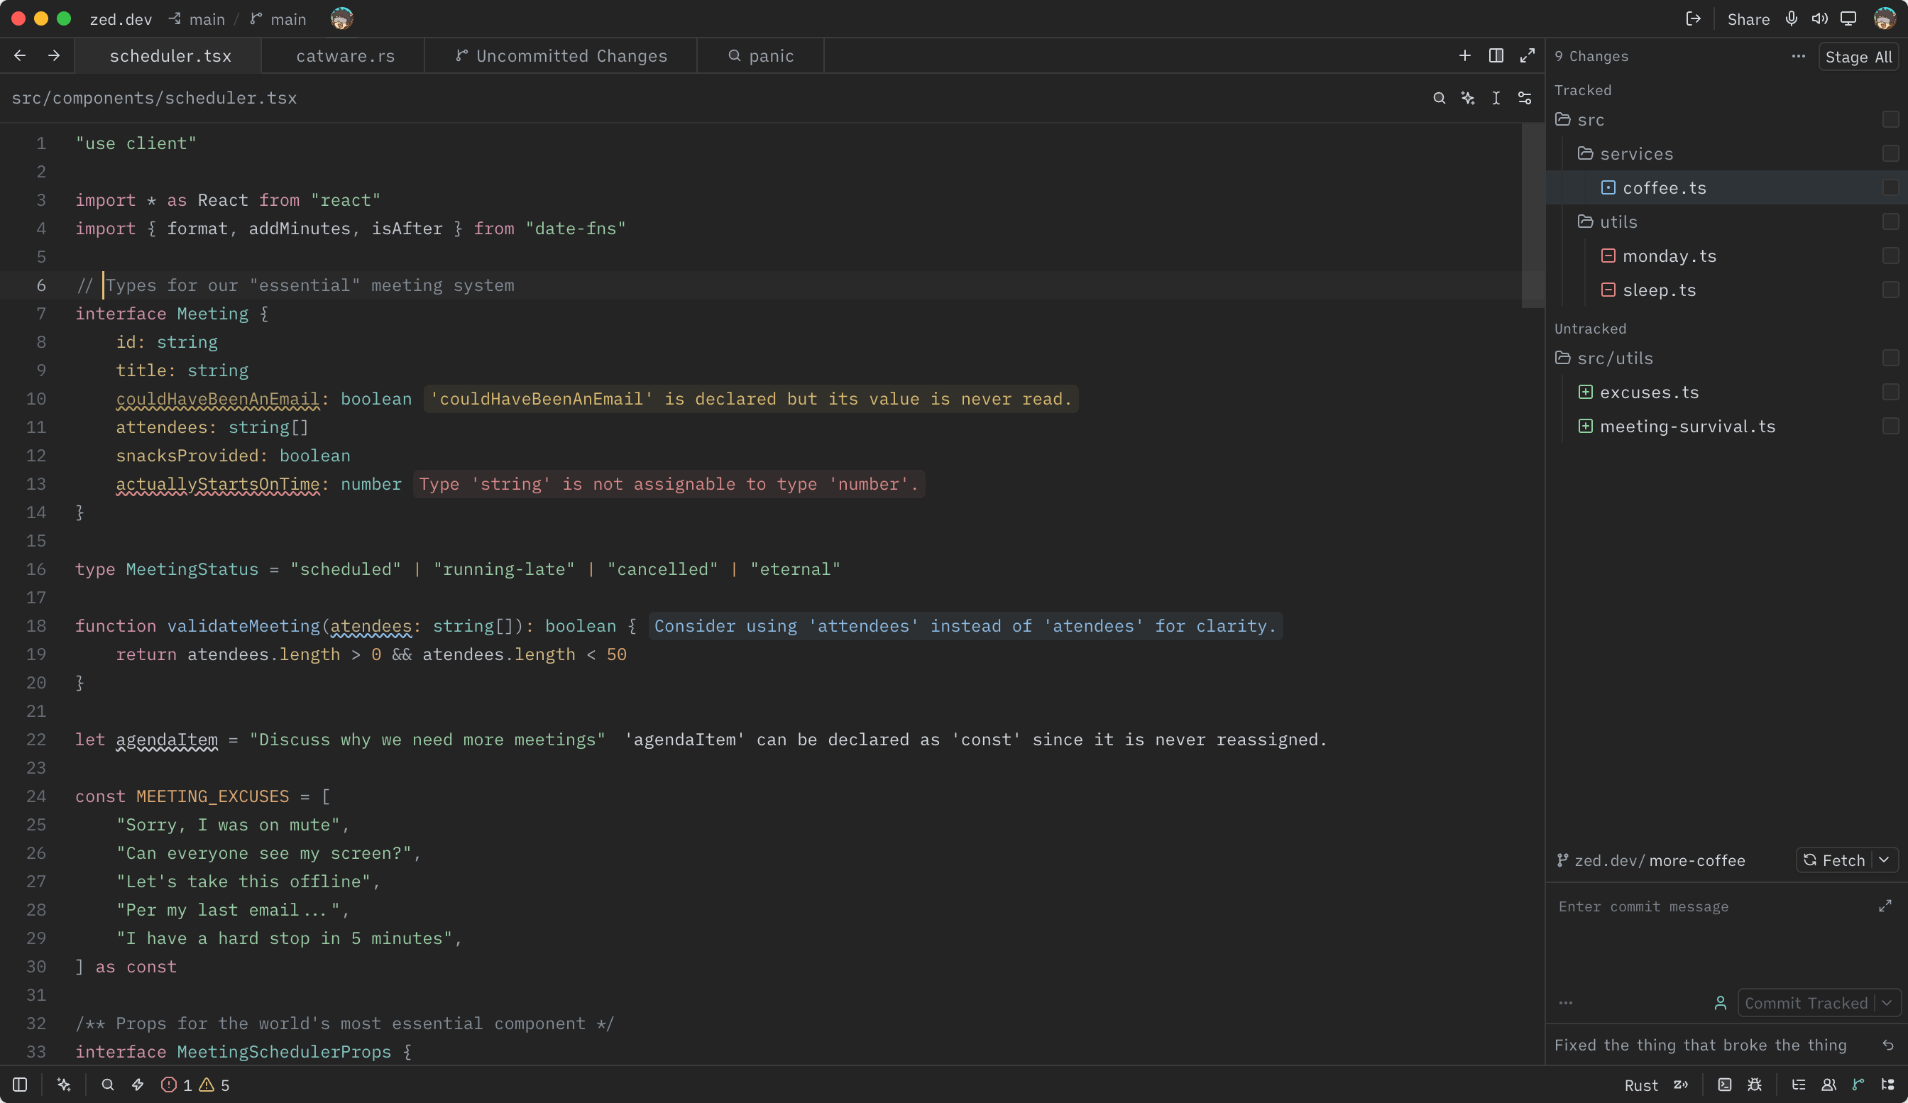This screenshot has height=1103, width=1908.
Task: Click the buffer search magnifier in editor toolbar
Action: [1440, 98]
